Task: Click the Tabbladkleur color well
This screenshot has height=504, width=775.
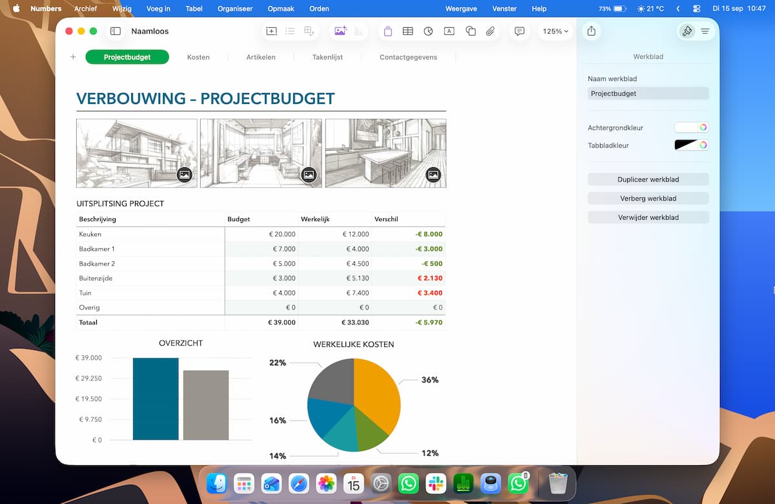Action: pyautogui.click(x=687, y=145)
